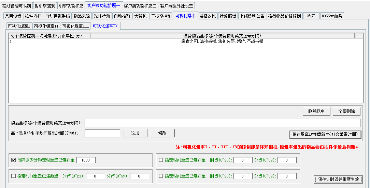
Task: Click 分点 field in bottom-left reset group
Action: click(x=140, y=176)
